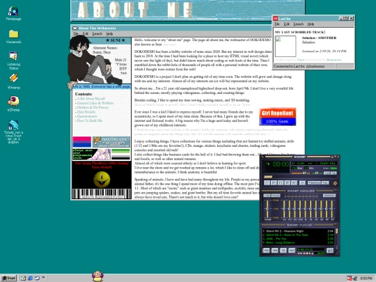
Task: Follow the 'Questionnaire' contents link
Action: 87,116
